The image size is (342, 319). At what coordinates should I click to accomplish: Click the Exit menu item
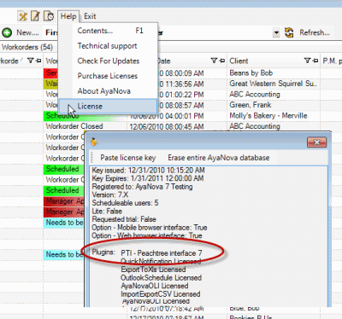click(90, 16)
